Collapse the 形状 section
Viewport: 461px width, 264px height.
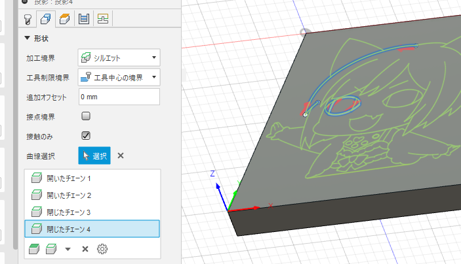coord(28,38)
